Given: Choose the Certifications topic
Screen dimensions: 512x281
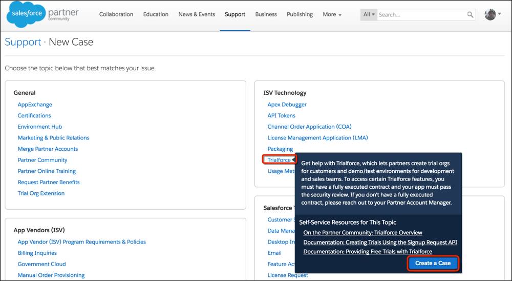Looking at the screenshot, I should click(x=34, y=116).
